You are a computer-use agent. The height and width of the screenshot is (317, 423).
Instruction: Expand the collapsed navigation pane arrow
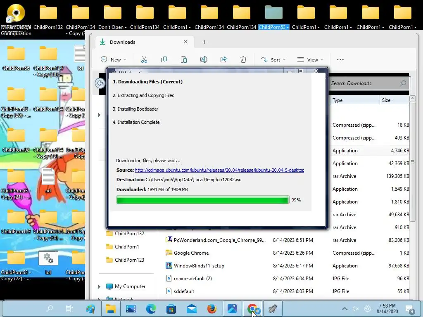(x=99, y=115)
